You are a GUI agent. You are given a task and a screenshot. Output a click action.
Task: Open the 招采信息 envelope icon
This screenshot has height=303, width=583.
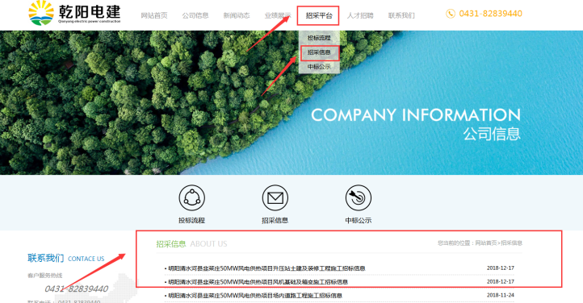pyautogui.click(x=275, y=197)
